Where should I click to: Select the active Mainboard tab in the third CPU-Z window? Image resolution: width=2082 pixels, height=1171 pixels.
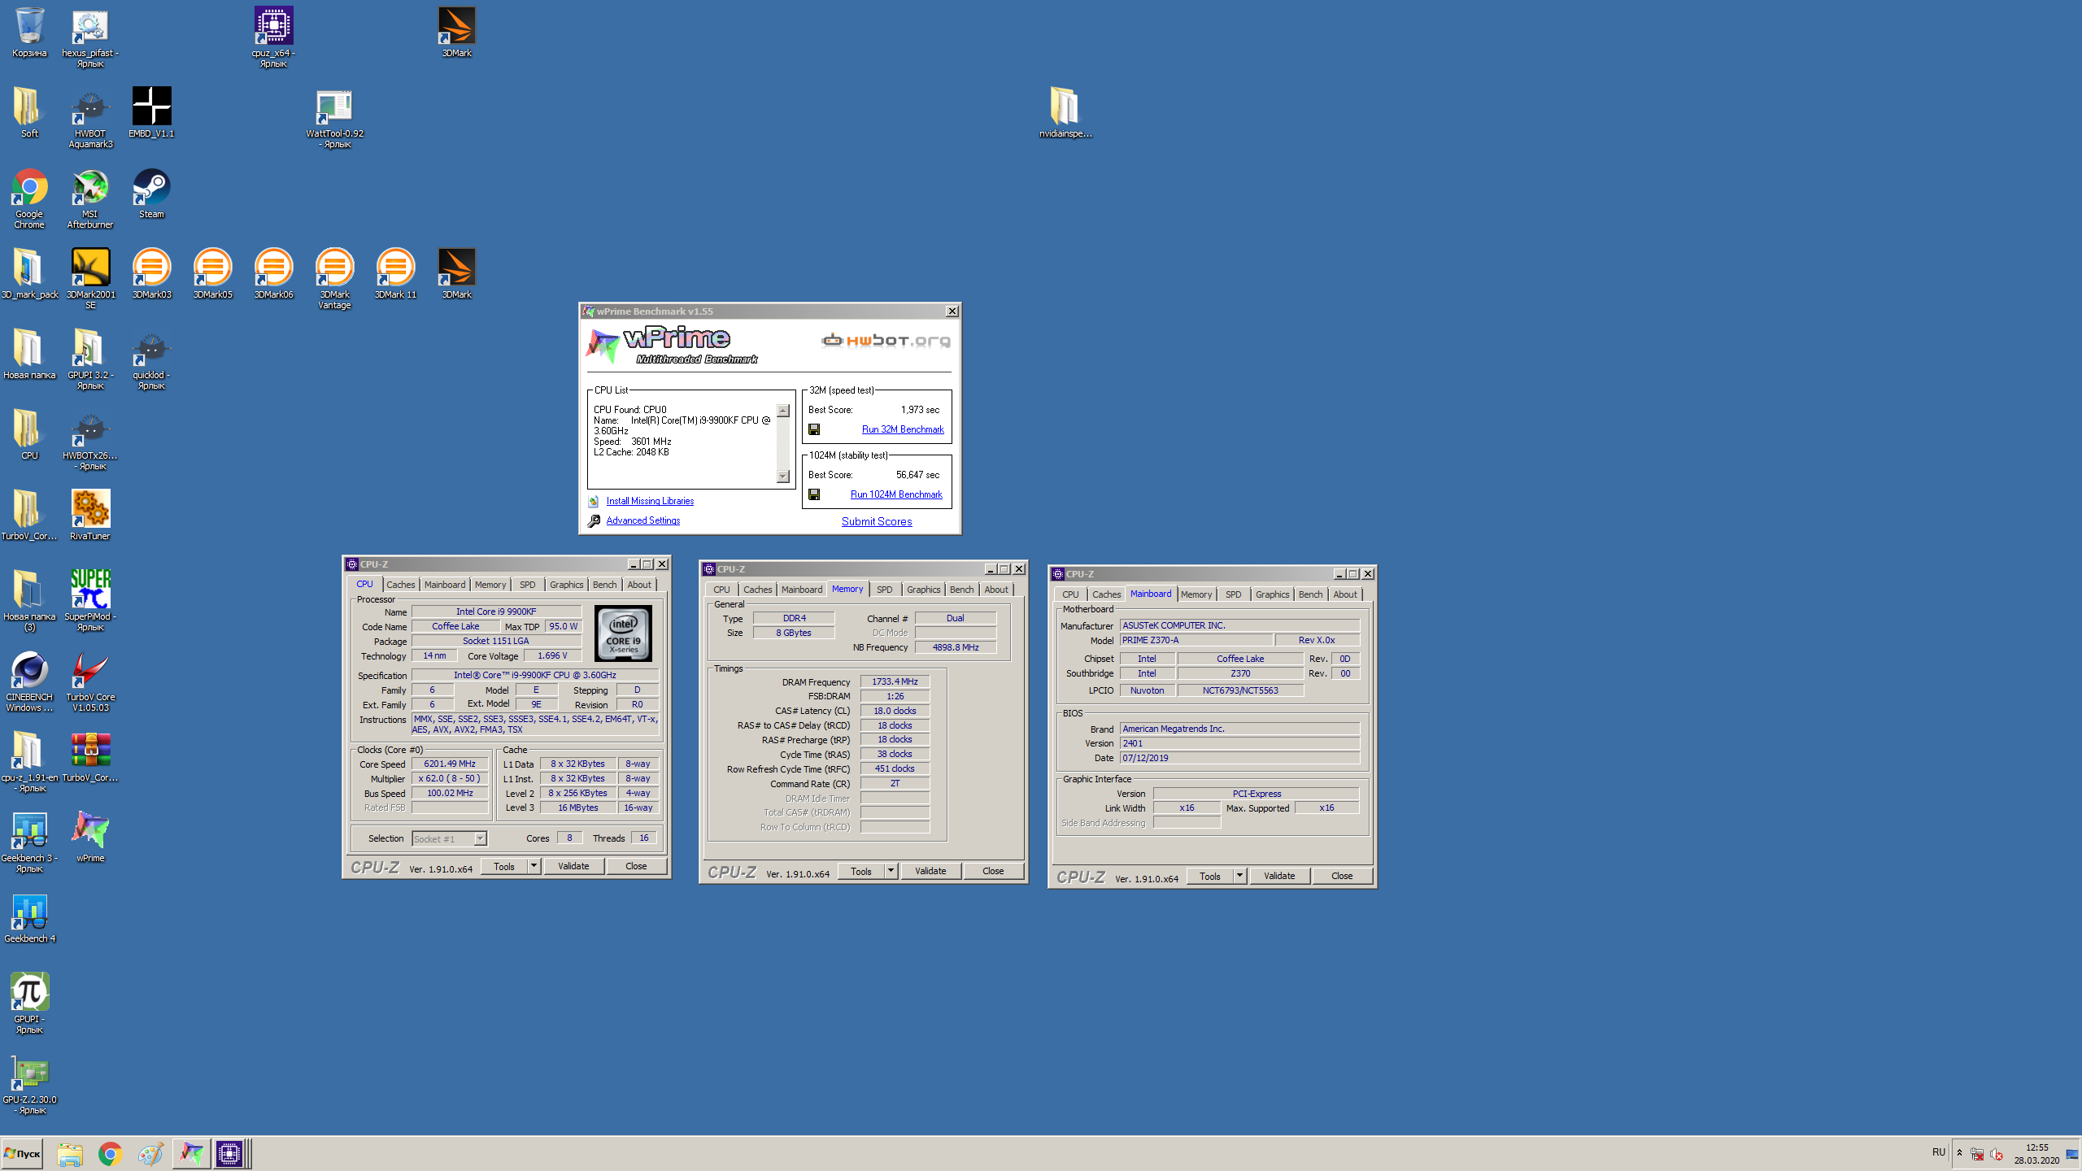click(x=1151, y=594)
